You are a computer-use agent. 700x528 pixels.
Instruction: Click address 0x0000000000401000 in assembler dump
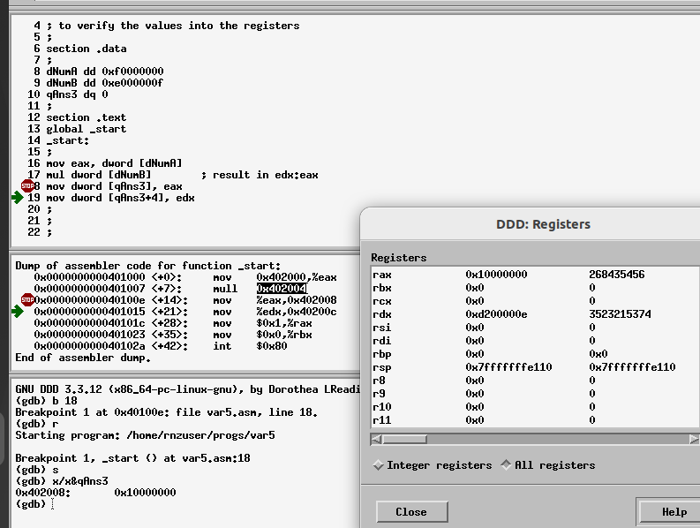coord(89,277)
